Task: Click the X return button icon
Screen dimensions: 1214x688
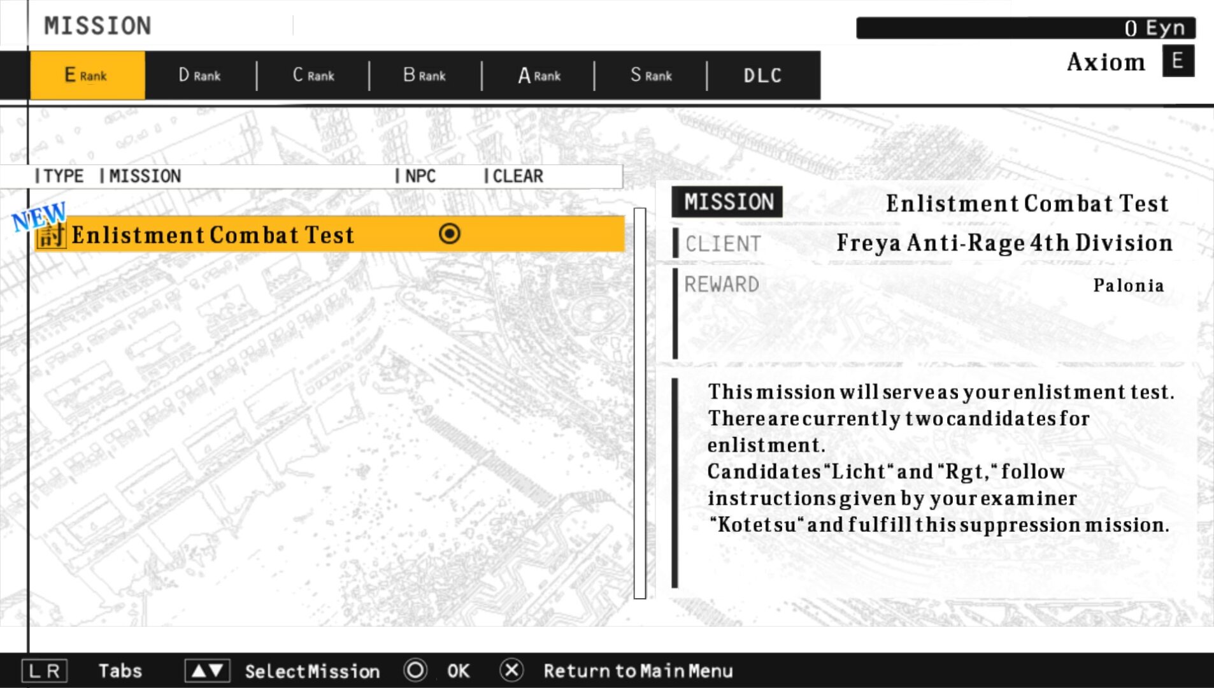Action: 511,670
